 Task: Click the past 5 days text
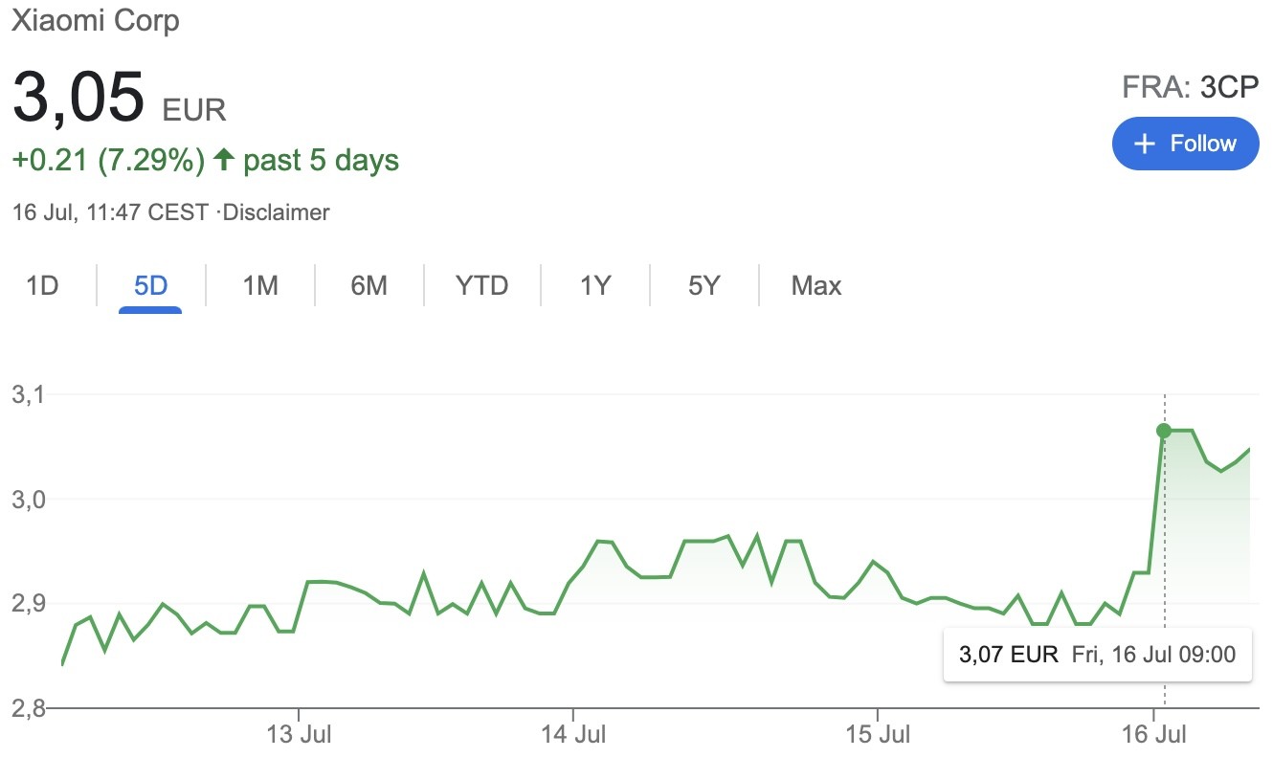pyautogui.click(x=321, y=160)
